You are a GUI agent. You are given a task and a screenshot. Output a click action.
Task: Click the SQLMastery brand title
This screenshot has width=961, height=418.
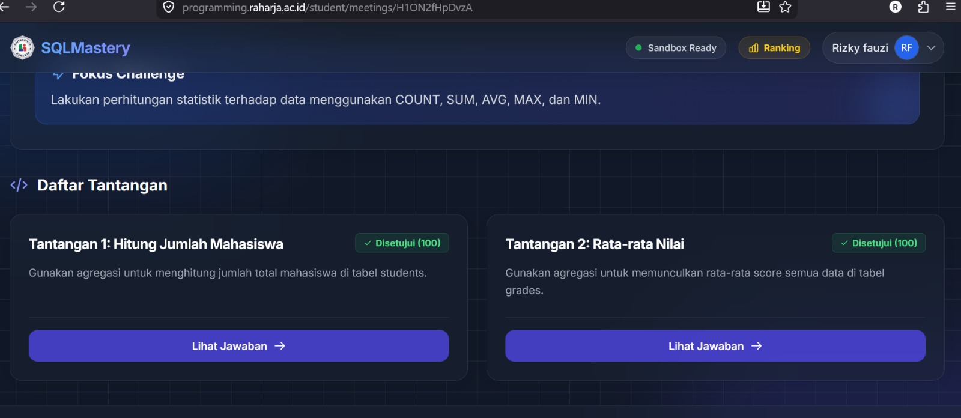pyautogui.click(x=85, y=48)
